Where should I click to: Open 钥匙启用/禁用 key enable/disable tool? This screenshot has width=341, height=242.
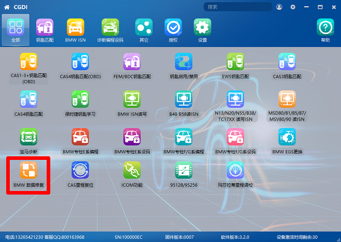point(184,66)
